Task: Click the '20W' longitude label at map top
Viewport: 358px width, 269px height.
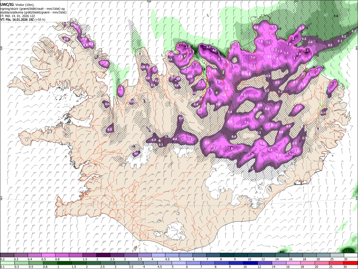Action: point(149,1)
